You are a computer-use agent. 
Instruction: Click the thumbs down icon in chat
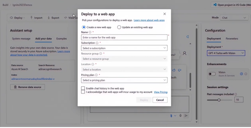tap(180, 70)
